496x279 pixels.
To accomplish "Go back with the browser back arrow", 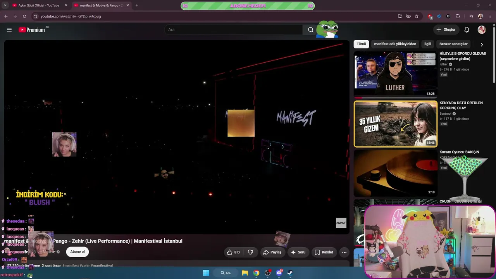I will (x=6, y=16).
